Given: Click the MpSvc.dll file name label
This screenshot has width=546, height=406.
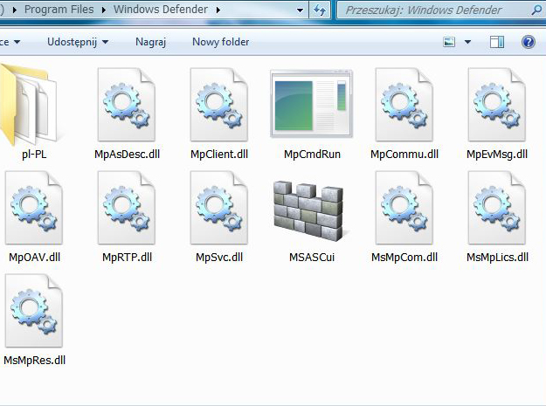Looking at the screenshot, I should (219, 257).
